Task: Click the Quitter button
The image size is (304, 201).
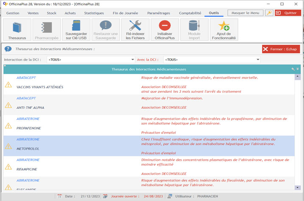Action: [x=288, y=13]
